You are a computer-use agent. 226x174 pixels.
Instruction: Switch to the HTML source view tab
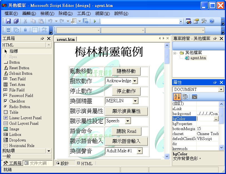85,163
